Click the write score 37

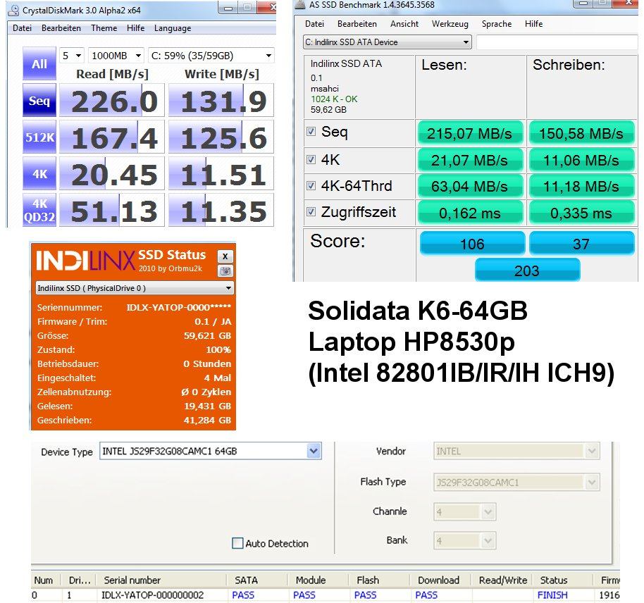(x=581, y=244)
